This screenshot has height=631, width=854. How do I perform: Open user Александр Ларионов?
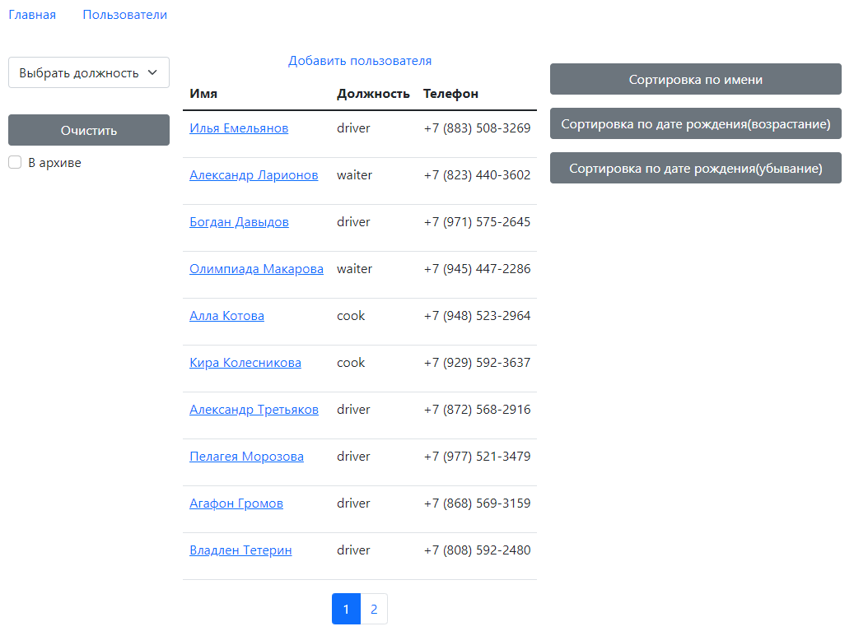click(x=254, y=175)
